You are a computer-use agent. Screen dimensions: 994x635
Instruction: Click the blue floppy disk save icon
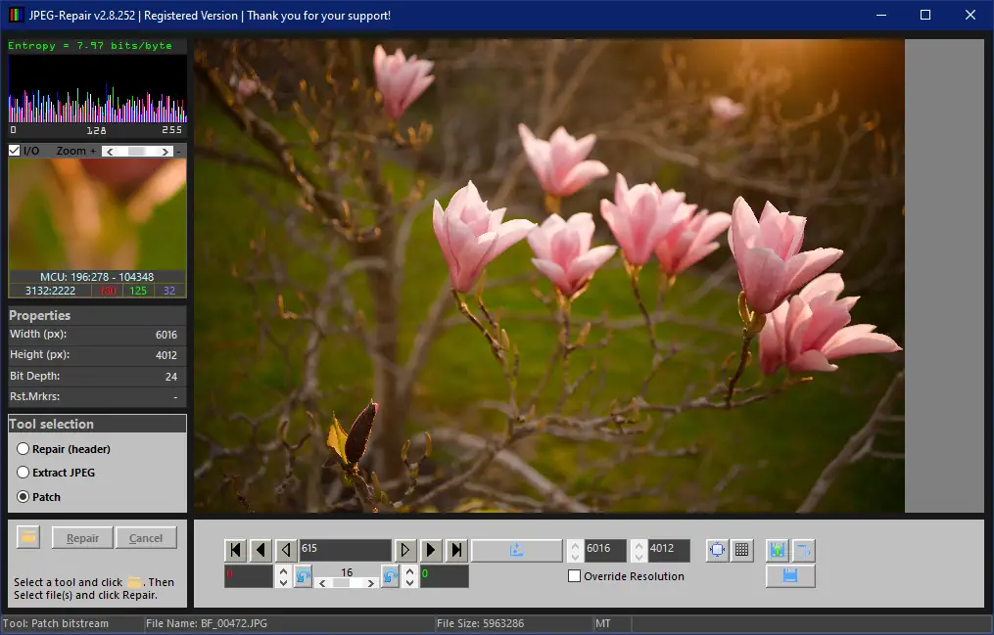tap(789, 576)
